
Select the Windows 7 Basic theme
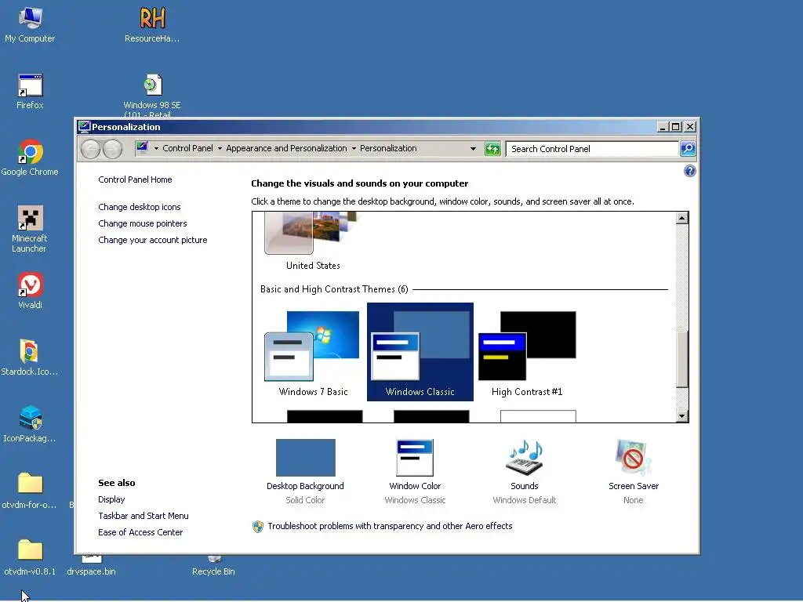(x=313, y=354)
